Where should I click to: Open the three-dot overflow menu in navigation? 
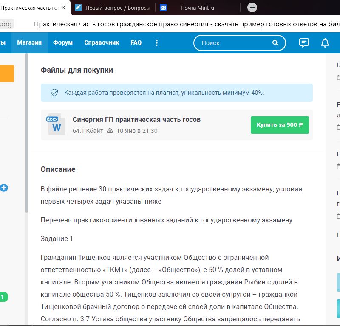point(156,43)
